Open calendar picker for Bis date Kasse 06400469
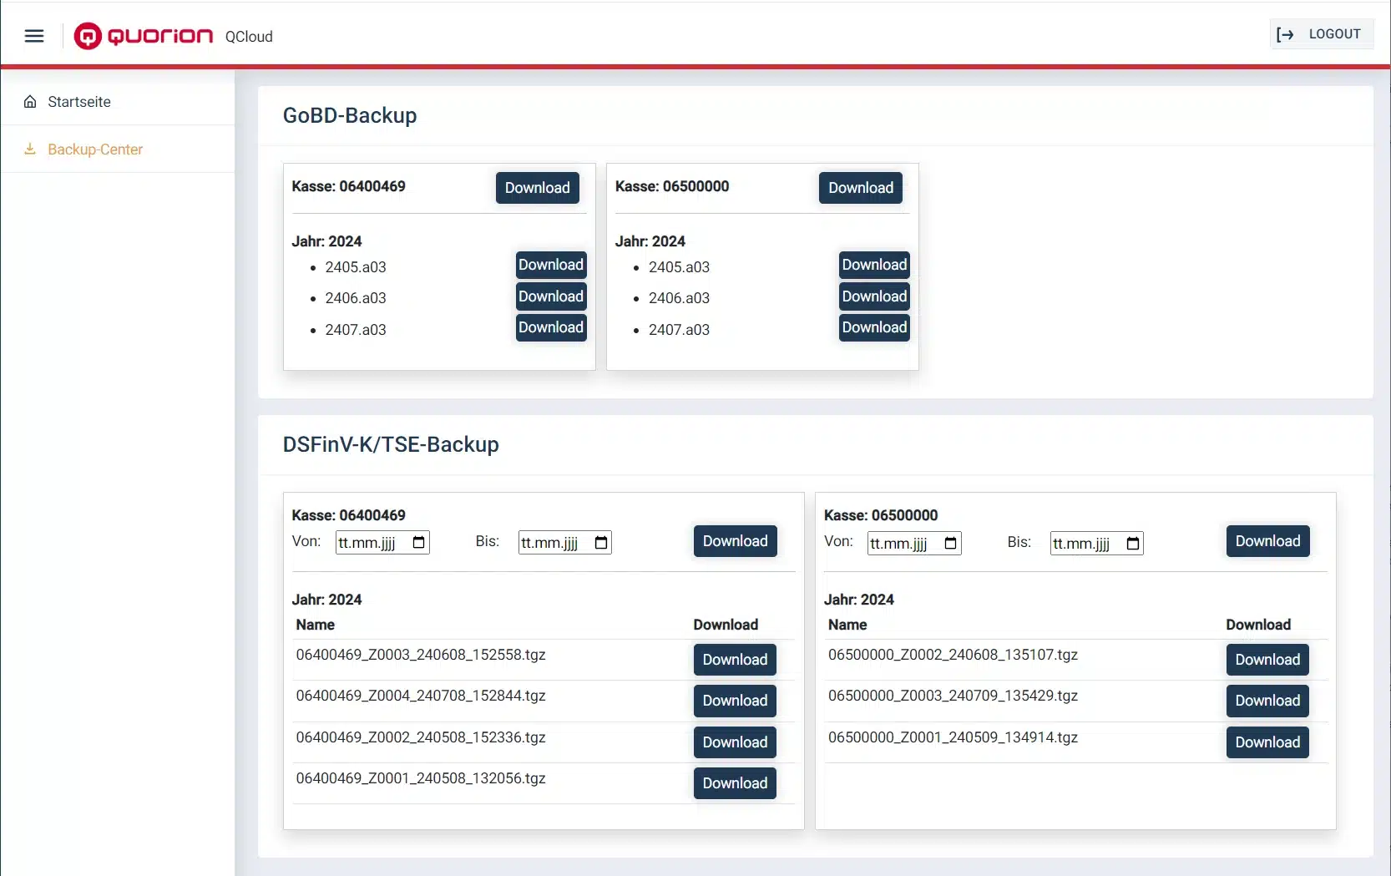Screen dimensions: 1391x876 click(x=601, y=543)
